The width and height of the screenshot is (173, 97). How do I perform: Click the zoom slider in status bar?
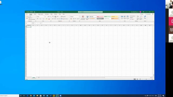(146, 79)
